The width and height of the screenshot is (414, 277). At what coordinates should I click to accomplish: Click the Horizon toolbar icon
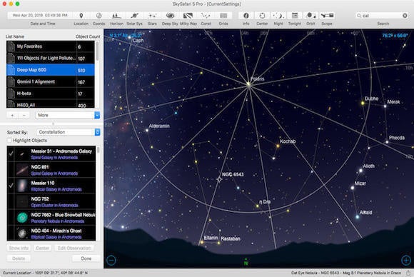(116, 16)
